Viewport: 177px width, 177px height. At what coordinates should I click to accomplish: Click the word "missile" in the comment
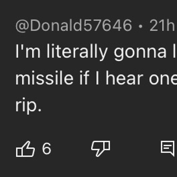pyautogui.click(x=44, y=78)
